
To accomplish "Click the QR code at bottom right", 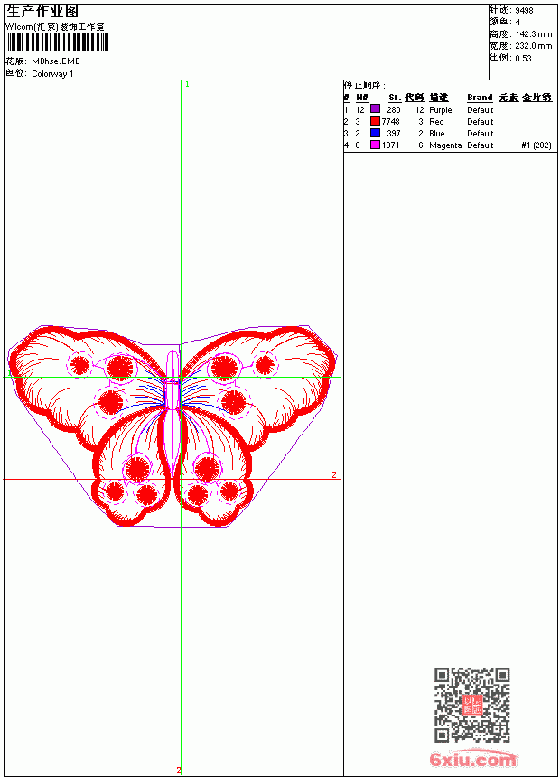I will point(472,705).
